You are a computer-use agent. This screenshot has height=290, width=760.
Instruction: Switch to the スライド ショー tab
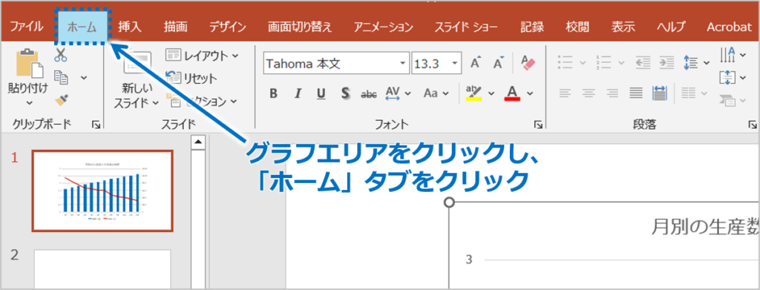point(466,27)
